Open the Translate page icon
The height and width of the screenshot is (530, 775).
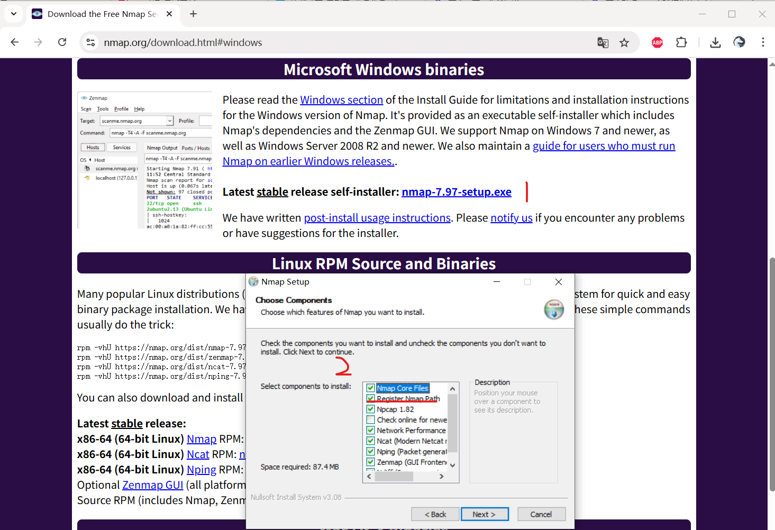603,43
